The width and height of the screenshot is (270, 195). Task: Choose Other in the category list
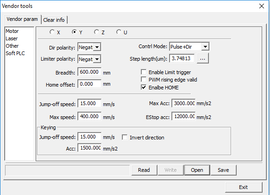pyautogui.click(x=12, y=46)
